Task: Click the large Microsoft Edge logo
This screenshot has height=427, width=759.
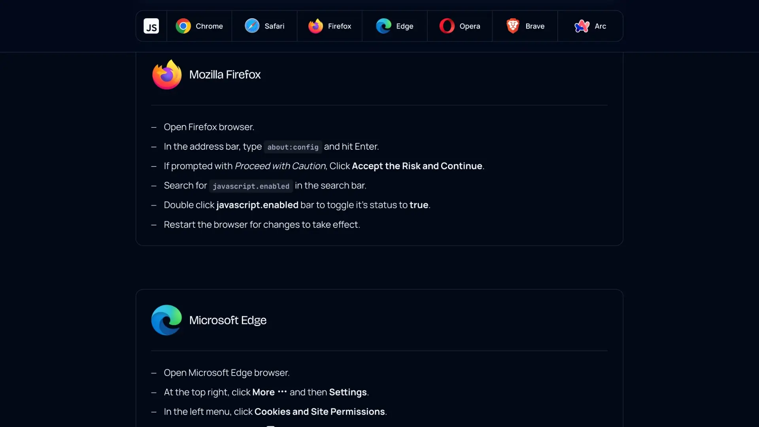Action: click(166, 320)
